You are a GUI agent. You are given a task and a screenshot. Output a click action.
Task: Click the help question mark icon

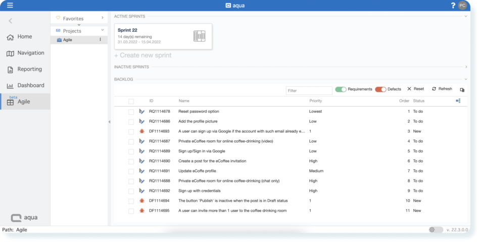(453, 6)
